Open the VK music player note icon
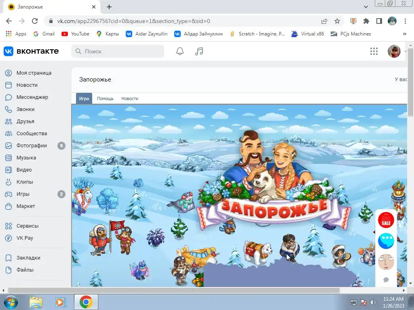The width and height of the screenshot is (414, 310). 199,51
